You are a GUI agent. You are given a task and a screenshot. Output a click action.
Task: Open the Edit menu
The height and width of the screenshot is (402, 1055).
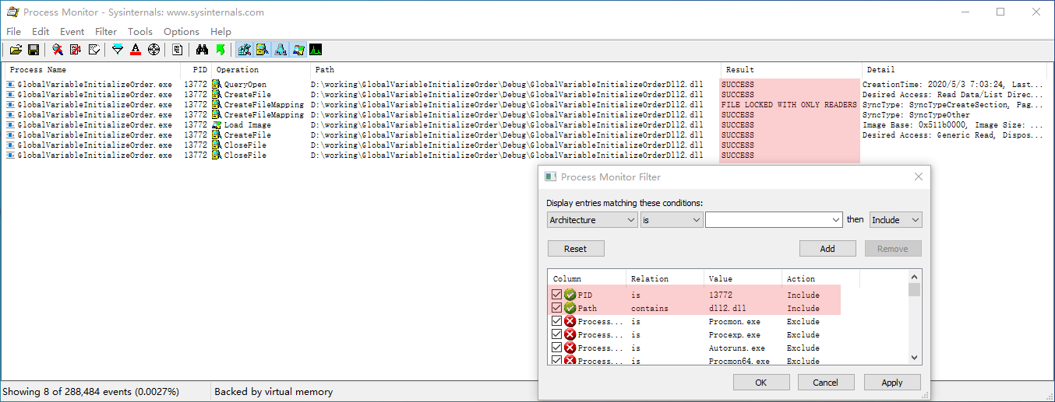coord(41,32)
